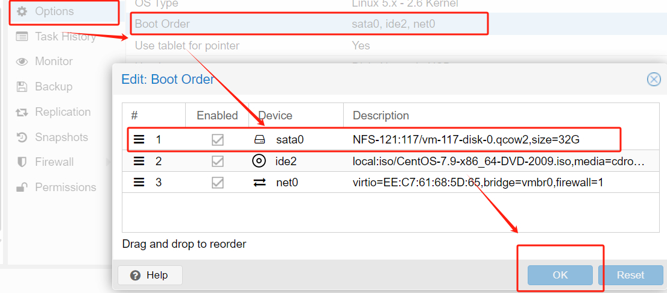Click the virtio vmbr0 network description

click(478, 183)
